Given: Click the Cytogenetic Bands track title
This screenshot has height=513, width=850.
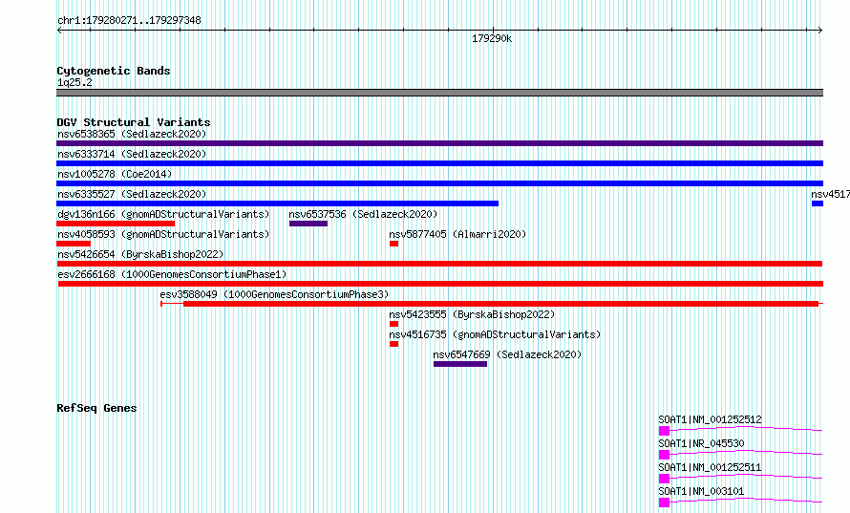Looking at the screenshot, I should point(114,71).
